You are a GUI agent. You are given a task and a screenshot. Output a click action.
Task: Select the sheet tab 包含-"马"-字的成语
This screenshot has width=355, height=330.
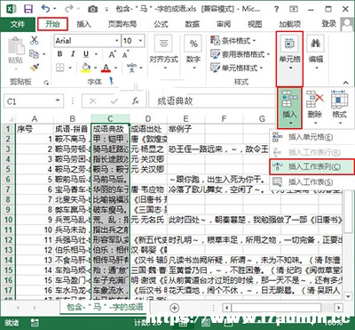tap(105, 307)
